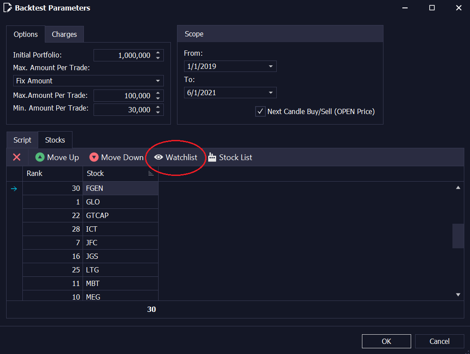Click the OK button
The width and height of the screenshot is (470, 354).
coord(386,341)
